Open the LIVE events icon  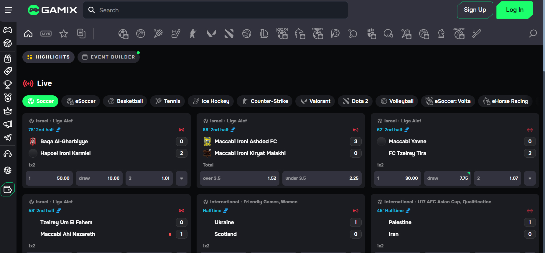click(x=46, y=34)
